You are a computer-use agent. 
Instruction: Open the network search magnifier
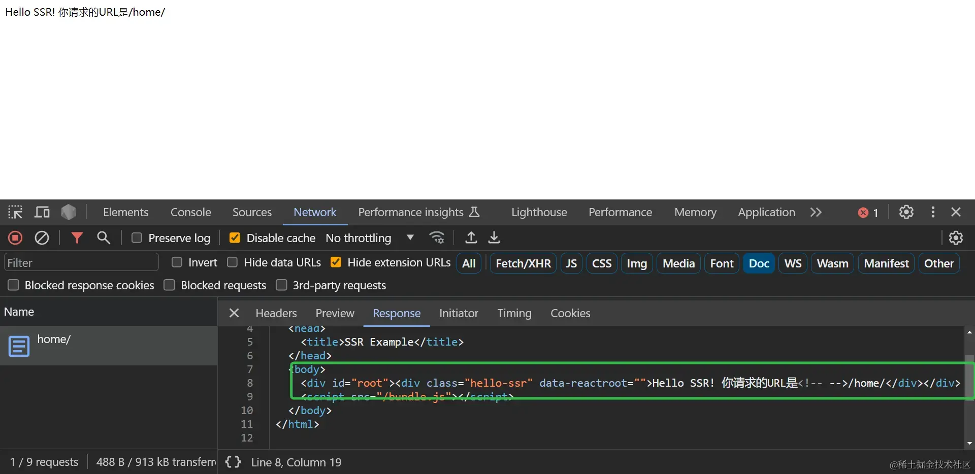tap(104, 238)
